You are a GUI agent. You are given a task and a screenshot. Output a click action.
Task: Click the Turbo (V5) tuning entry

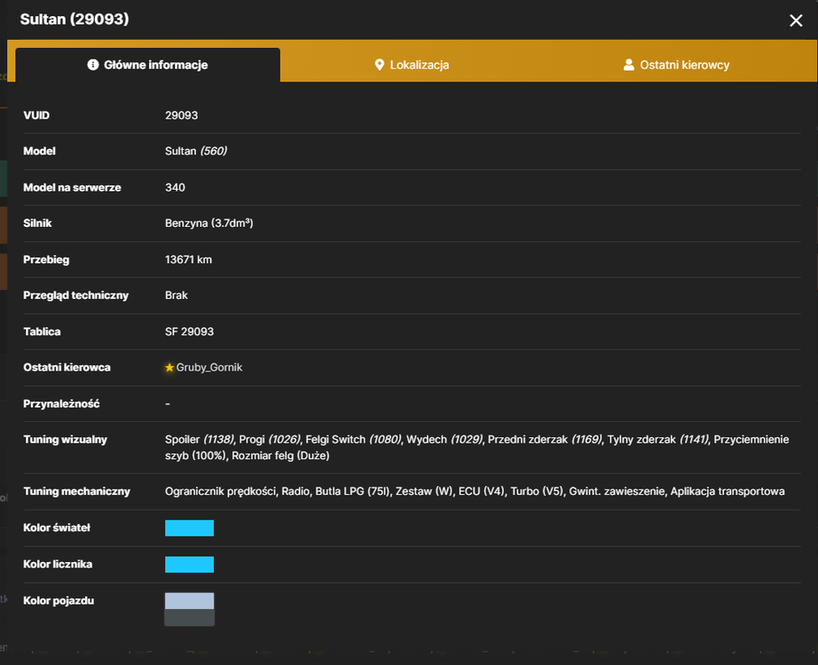(x=537, y=491)
